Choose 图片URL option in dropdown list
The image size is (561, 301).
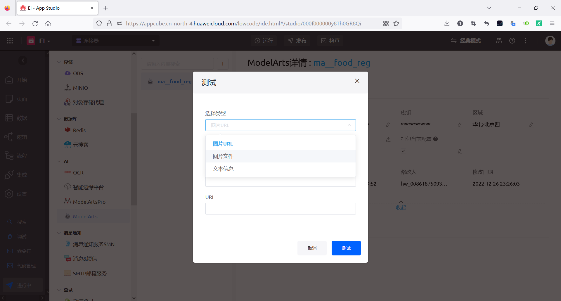coord(280,144)
